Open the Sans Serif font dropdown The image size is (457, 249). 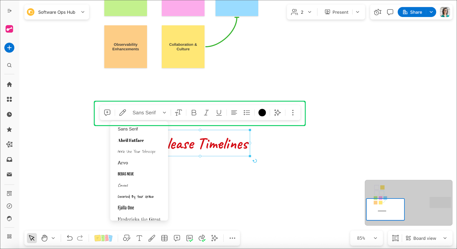click(149, 112)
